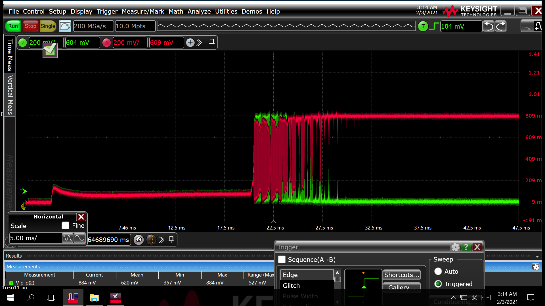Select Auto sweep radio button
Image resolution: width=545 pixels, height=306 pixels.
tap(438, 271)
